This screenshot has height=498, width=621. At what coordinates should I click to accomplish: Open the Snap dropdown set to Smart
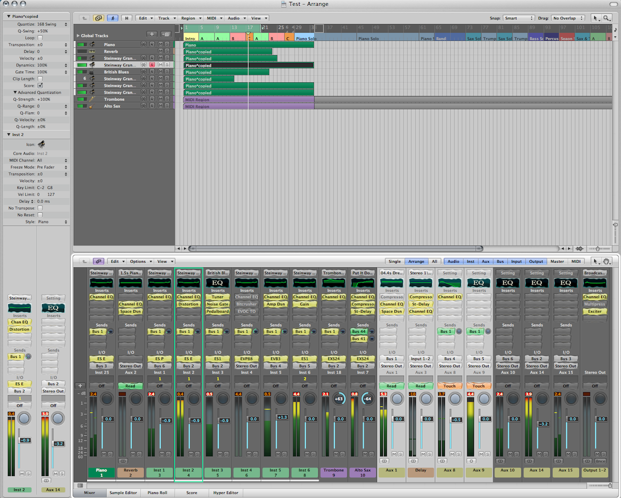pos(518,18)
